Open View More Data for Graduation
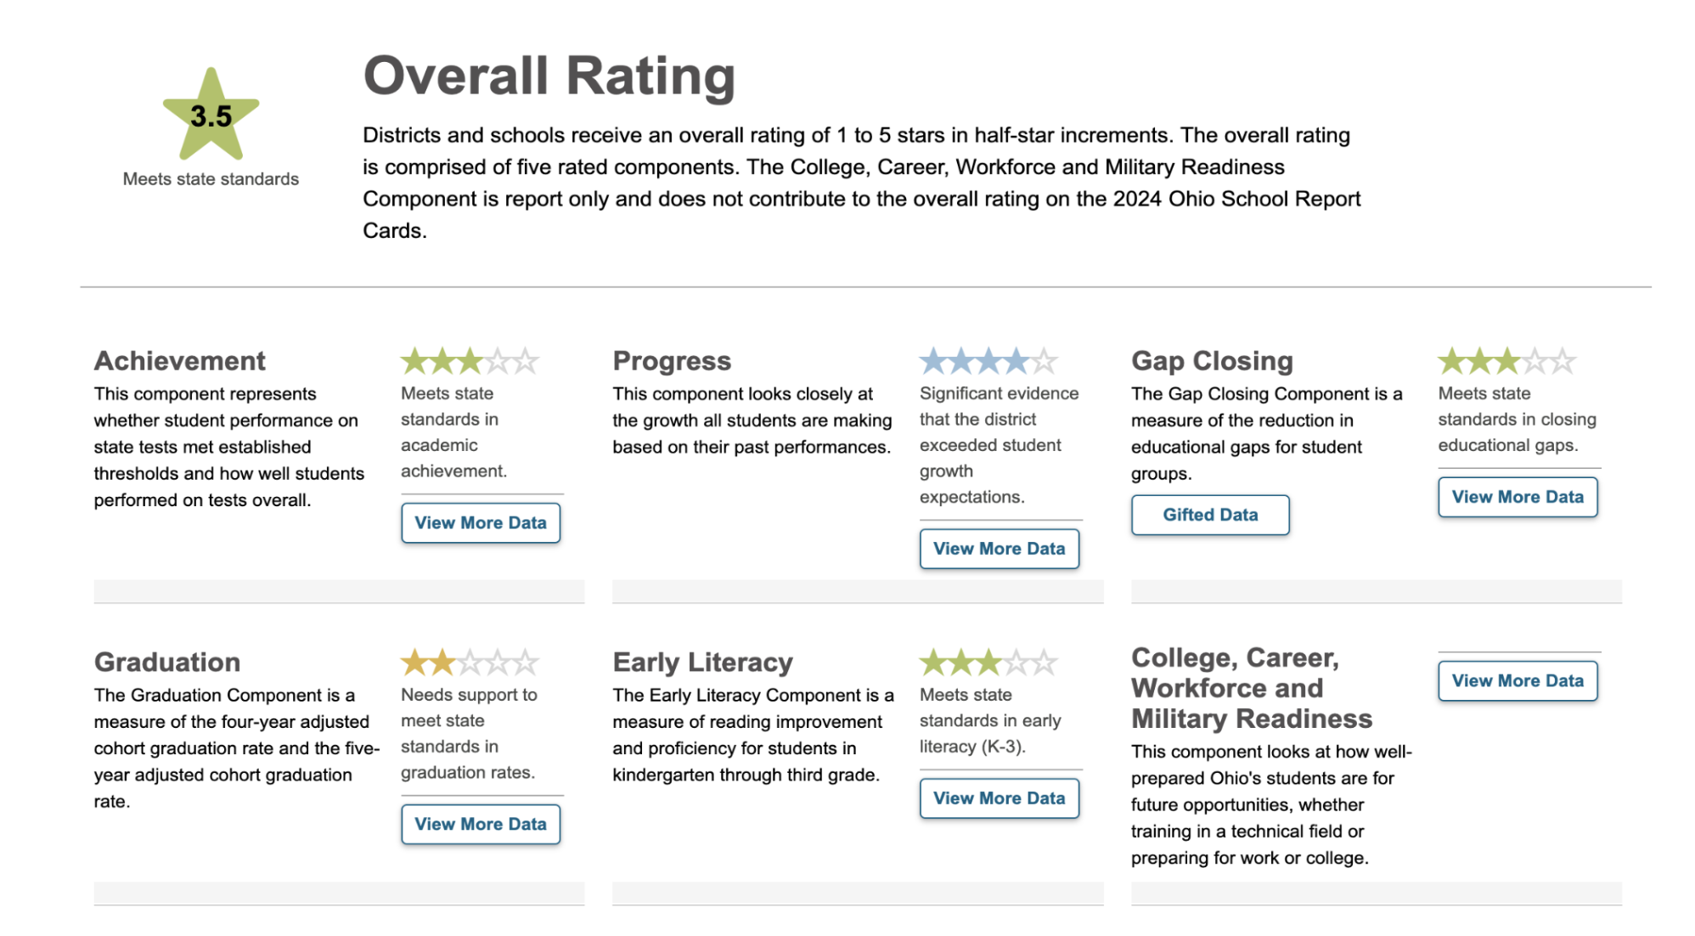1695x936 pixels. pos(481,824)
